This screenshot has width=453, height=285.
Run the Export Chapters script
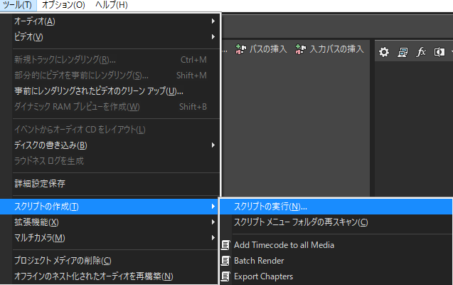click(x=336, y=276)
